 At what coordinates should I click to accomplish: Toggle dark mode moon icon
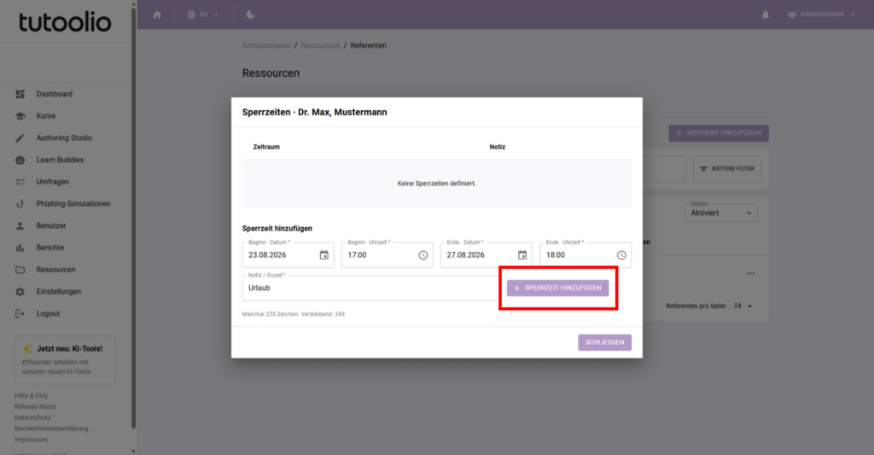(250, 15)
